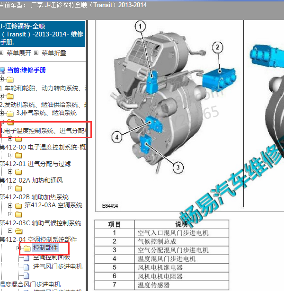Click table cell 空气入口混风门步进电机
The image size is (284, 291).
[182, 233]
